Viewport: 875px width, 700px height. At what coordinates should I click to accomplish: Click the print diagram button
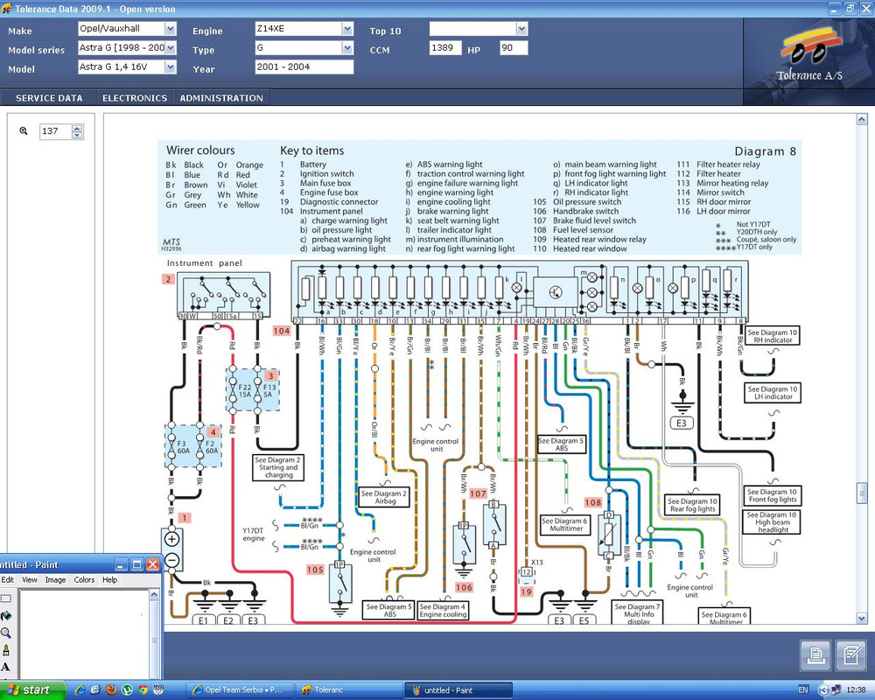pos(815,654)
